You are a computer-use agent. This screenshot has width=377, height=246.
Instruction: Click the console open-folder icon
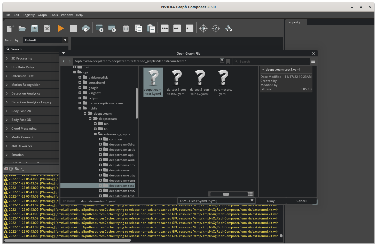[17, 169]
